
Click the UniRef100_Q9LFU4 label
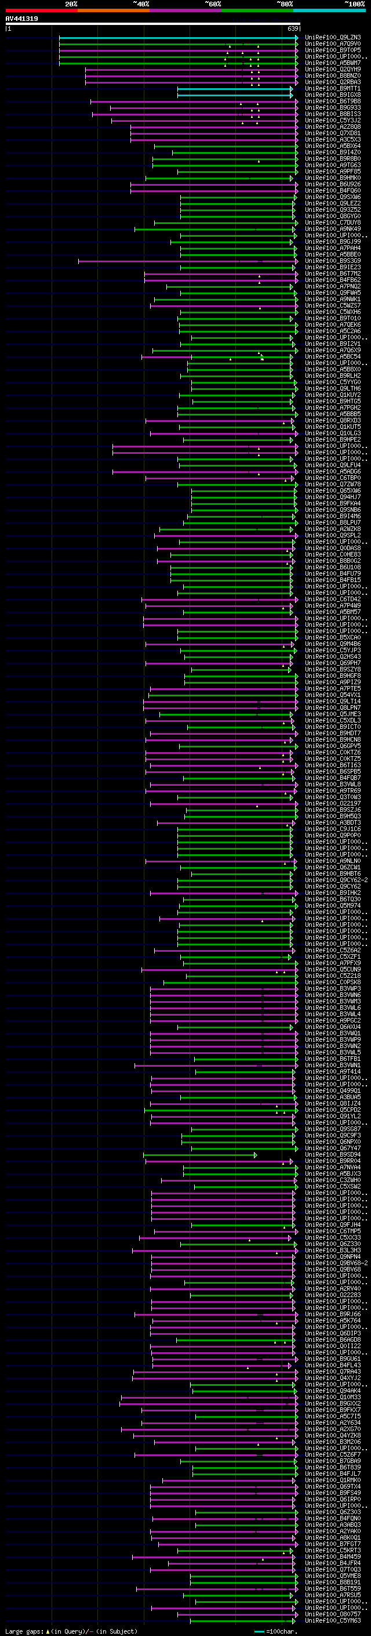click(x=333, y=465)
